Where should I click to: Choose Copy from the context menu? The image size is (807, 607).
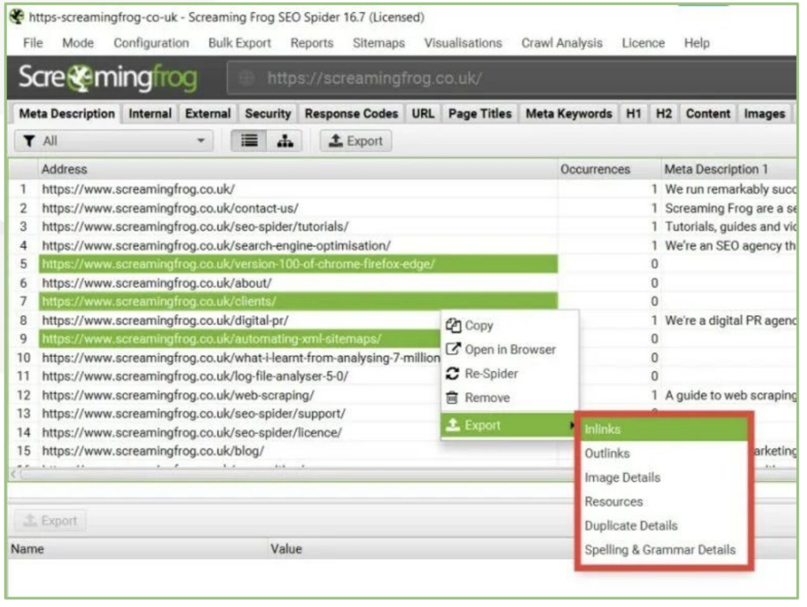pyautogui.click(x=510, y=325)
